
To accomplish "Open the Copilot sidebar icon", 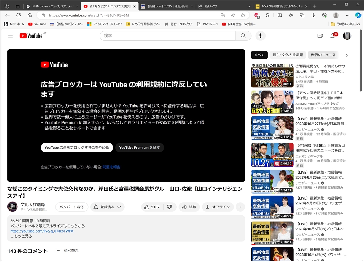I will (358, 15).
